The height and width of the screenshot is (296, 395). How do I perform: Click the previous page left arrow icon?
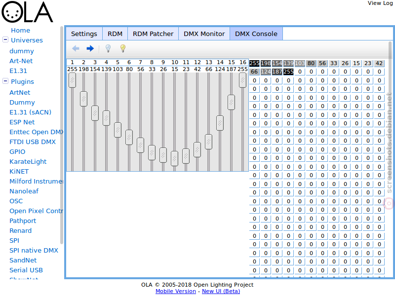[76, 48]
